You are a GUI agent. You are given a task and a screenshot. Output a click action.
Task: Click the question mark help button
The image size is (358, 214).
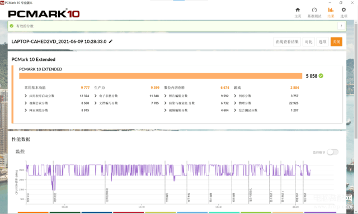pyautogui.click(x=341, y=26)
